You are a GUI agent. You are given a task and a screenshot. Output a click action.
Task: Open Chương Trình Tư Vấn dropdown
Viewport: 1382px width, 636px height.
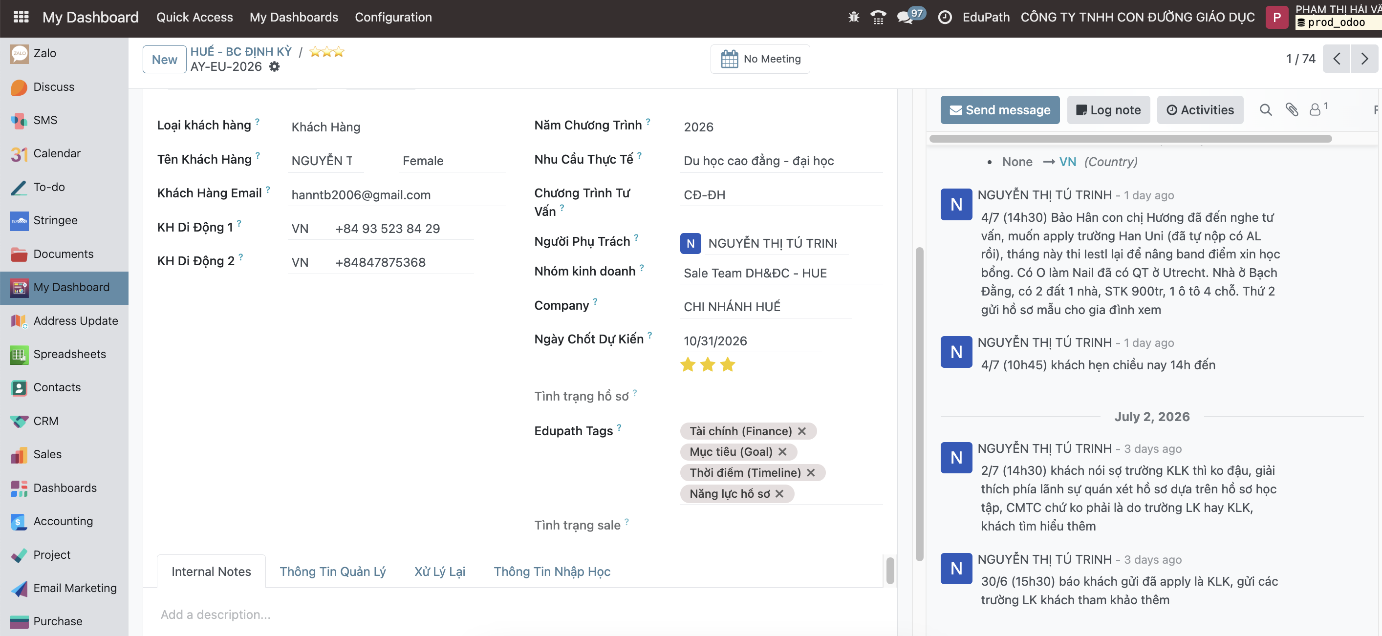pos(781,195)
